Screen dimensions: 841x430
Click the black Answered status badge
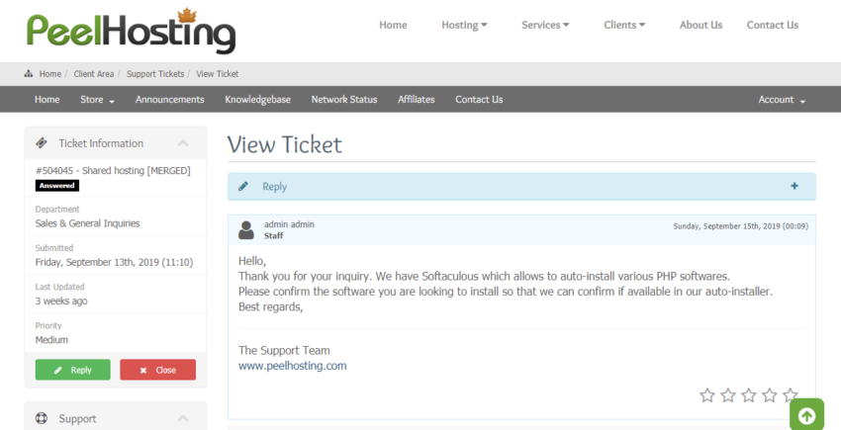(57, 186)
